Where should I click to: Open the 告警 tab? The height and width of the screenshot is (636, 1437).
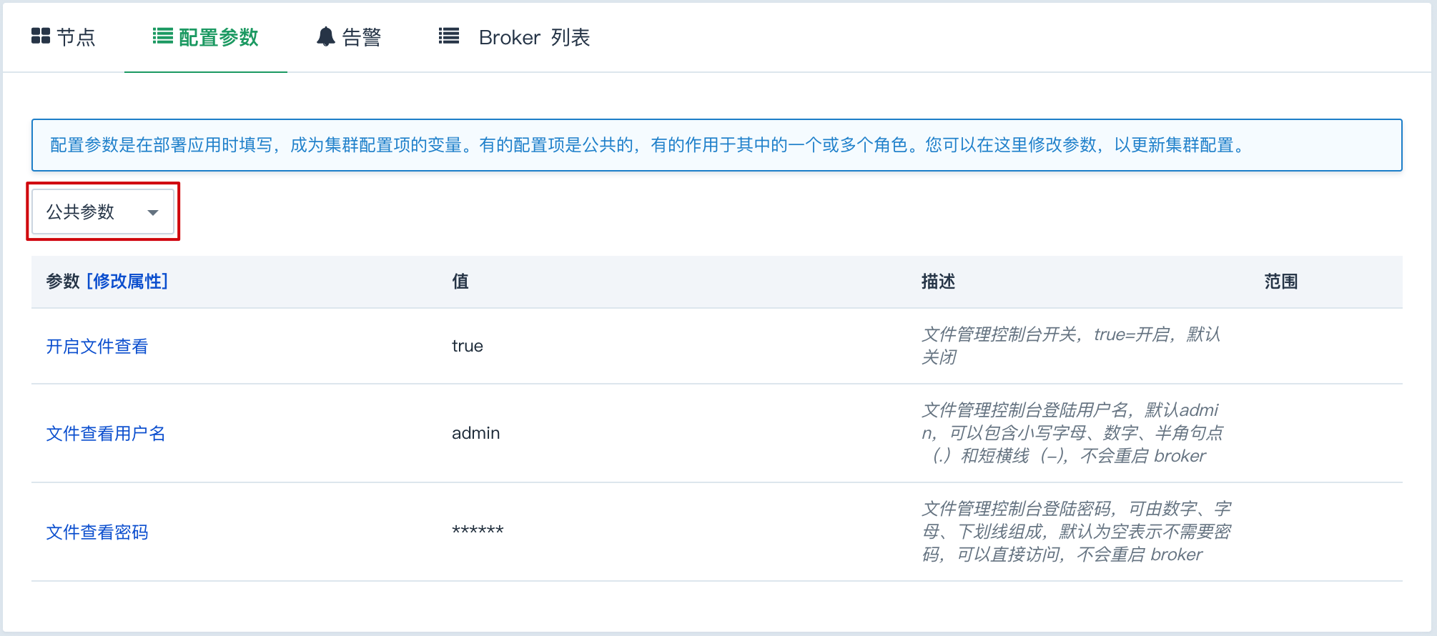[349, 37]
